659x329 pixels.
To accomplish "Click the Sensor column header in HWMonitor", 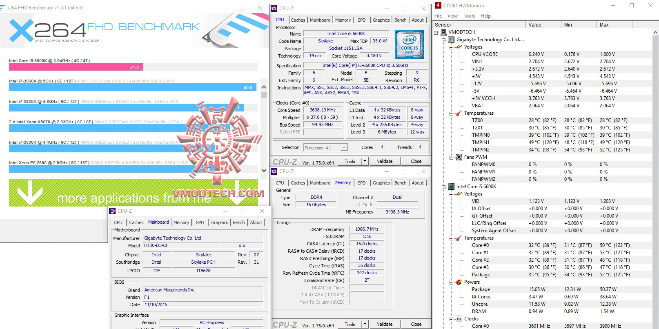I will pyautogui.click(x=479, y=24).
